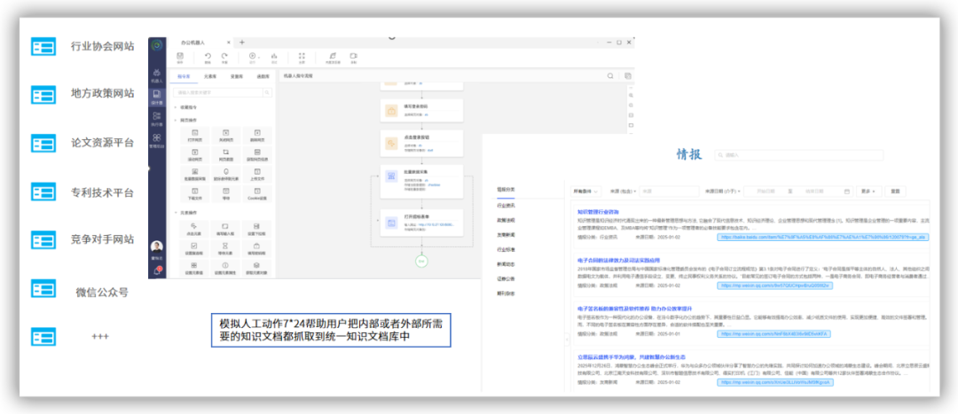Open article 电子签名板的兼容性及软件推荐
The image size is (958, 414).
pyautogui.click(x=634, y=309)
